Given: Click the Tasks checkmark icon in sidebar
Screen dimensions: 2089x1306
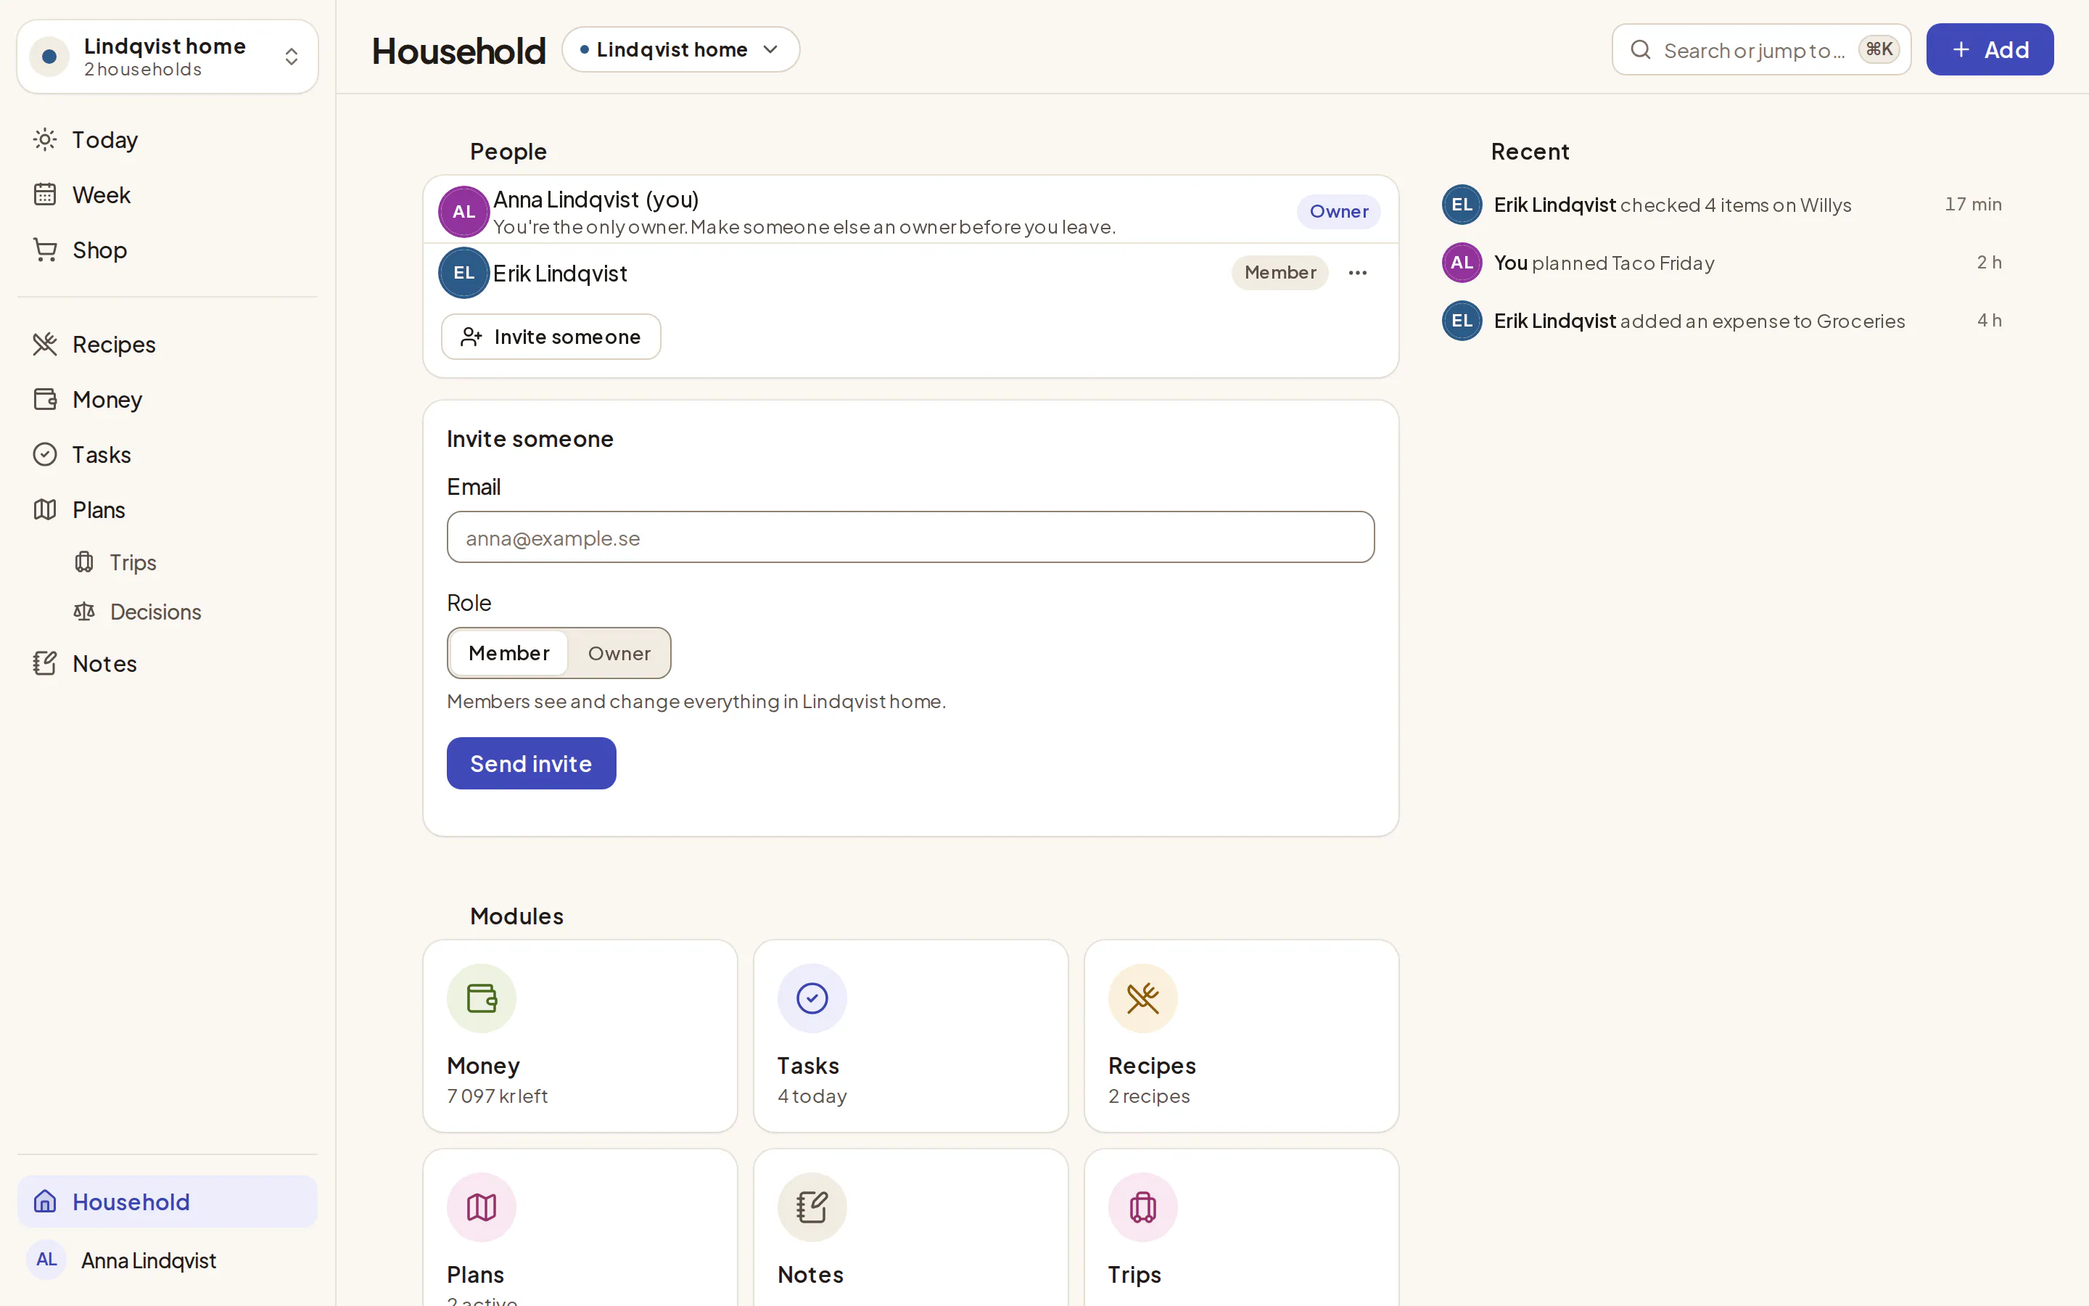Looking at the screenshot, I should [45, 454].
